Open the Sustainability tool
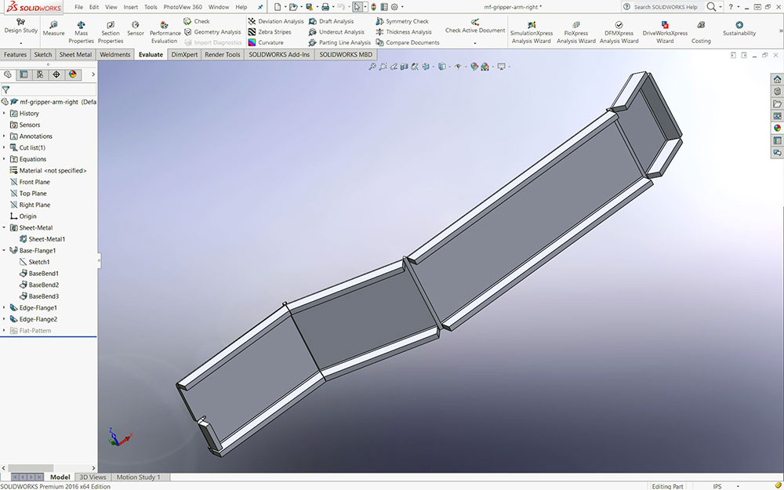The width and height of the screenshot is (784, 490). 739,28
